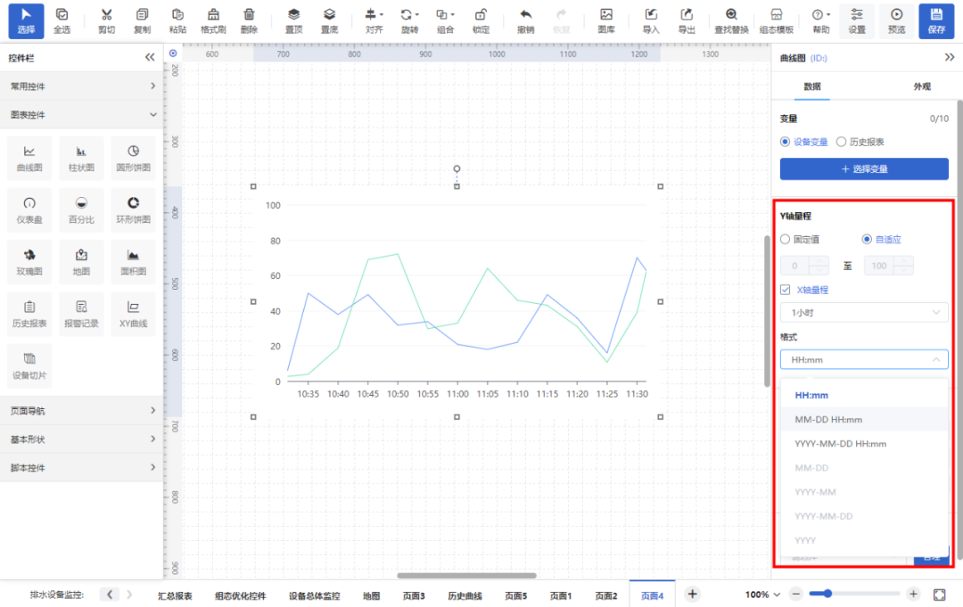Click the 导出 export icon

tap(686, 21)
